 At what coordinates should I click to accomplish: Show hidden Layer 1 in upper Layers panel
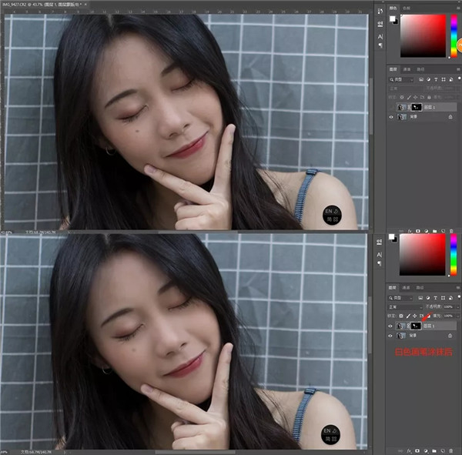[x=391, y=107]
